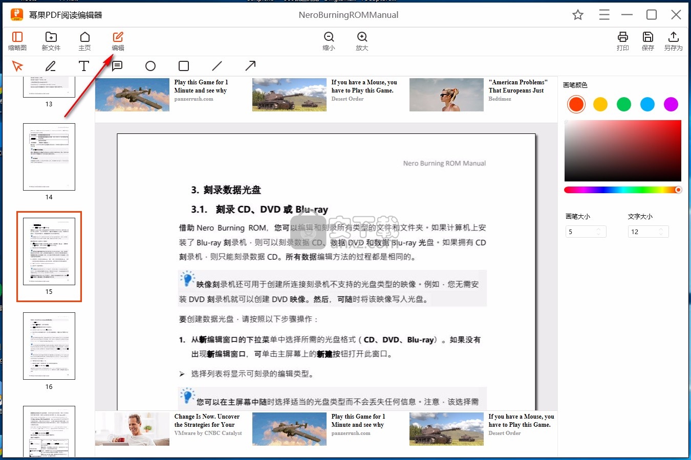691x460 pixels.
Task: Open top ad "If you have a Mouse"
Action: tap(364, 86)
